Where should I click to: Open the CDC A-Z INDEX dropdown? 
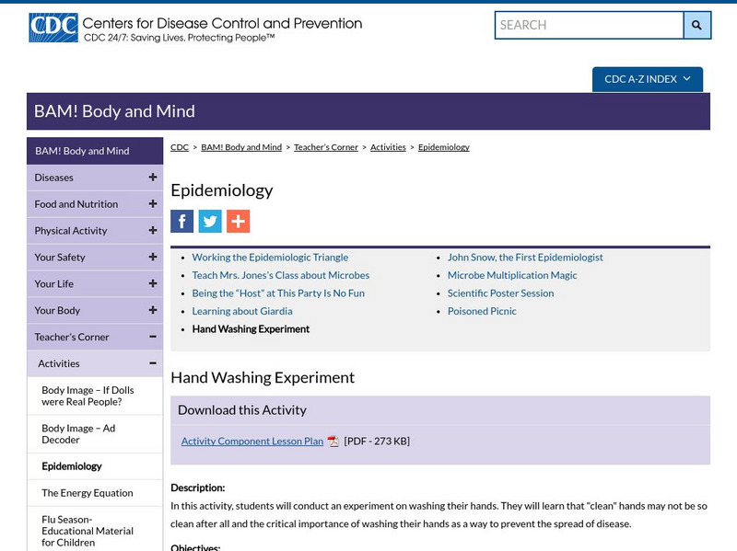coord(648,79)
